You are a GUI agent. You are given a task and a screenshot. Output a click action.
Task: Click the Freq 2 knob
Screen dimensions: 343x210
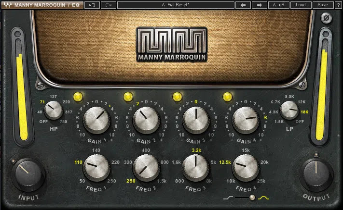[146, 168]
